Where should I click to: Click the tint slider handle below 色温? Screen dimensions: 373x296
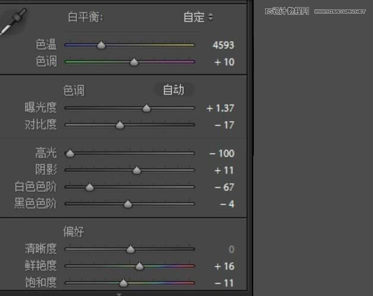[x=134, y=62]
